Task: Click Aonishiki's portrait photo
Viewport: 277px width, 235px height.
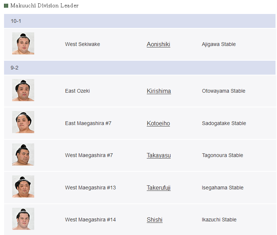Action: pos(23,43)
